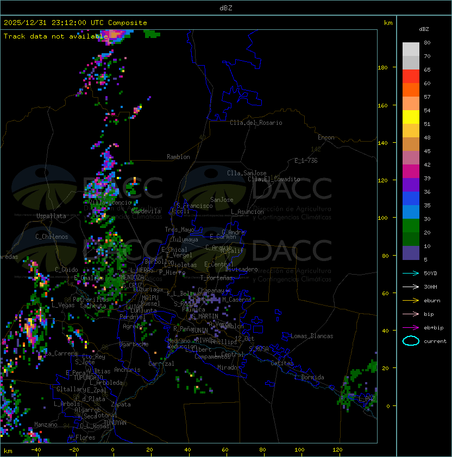Select the 'L_Vegas' label
This screenshot has width=452, height=457.
tap(63, 305)
